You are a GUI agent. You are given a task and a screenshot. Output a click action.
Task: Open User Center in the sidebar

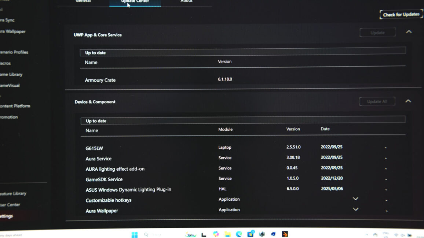(10, 205)
